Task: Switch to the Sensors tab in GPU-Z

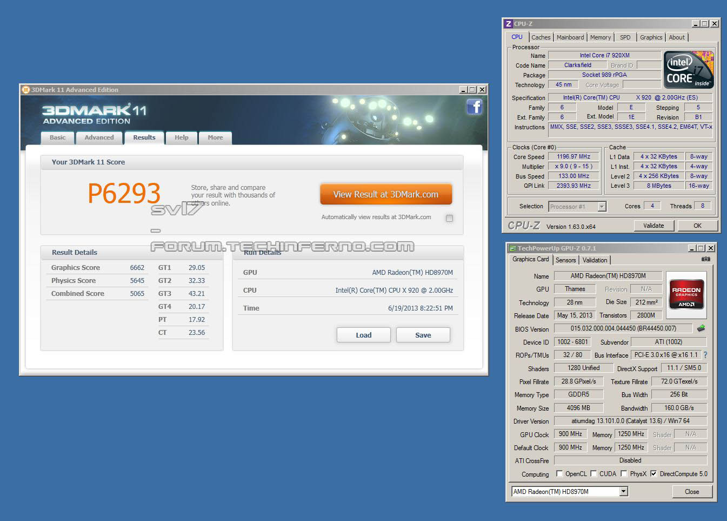Action: (566, 260)
